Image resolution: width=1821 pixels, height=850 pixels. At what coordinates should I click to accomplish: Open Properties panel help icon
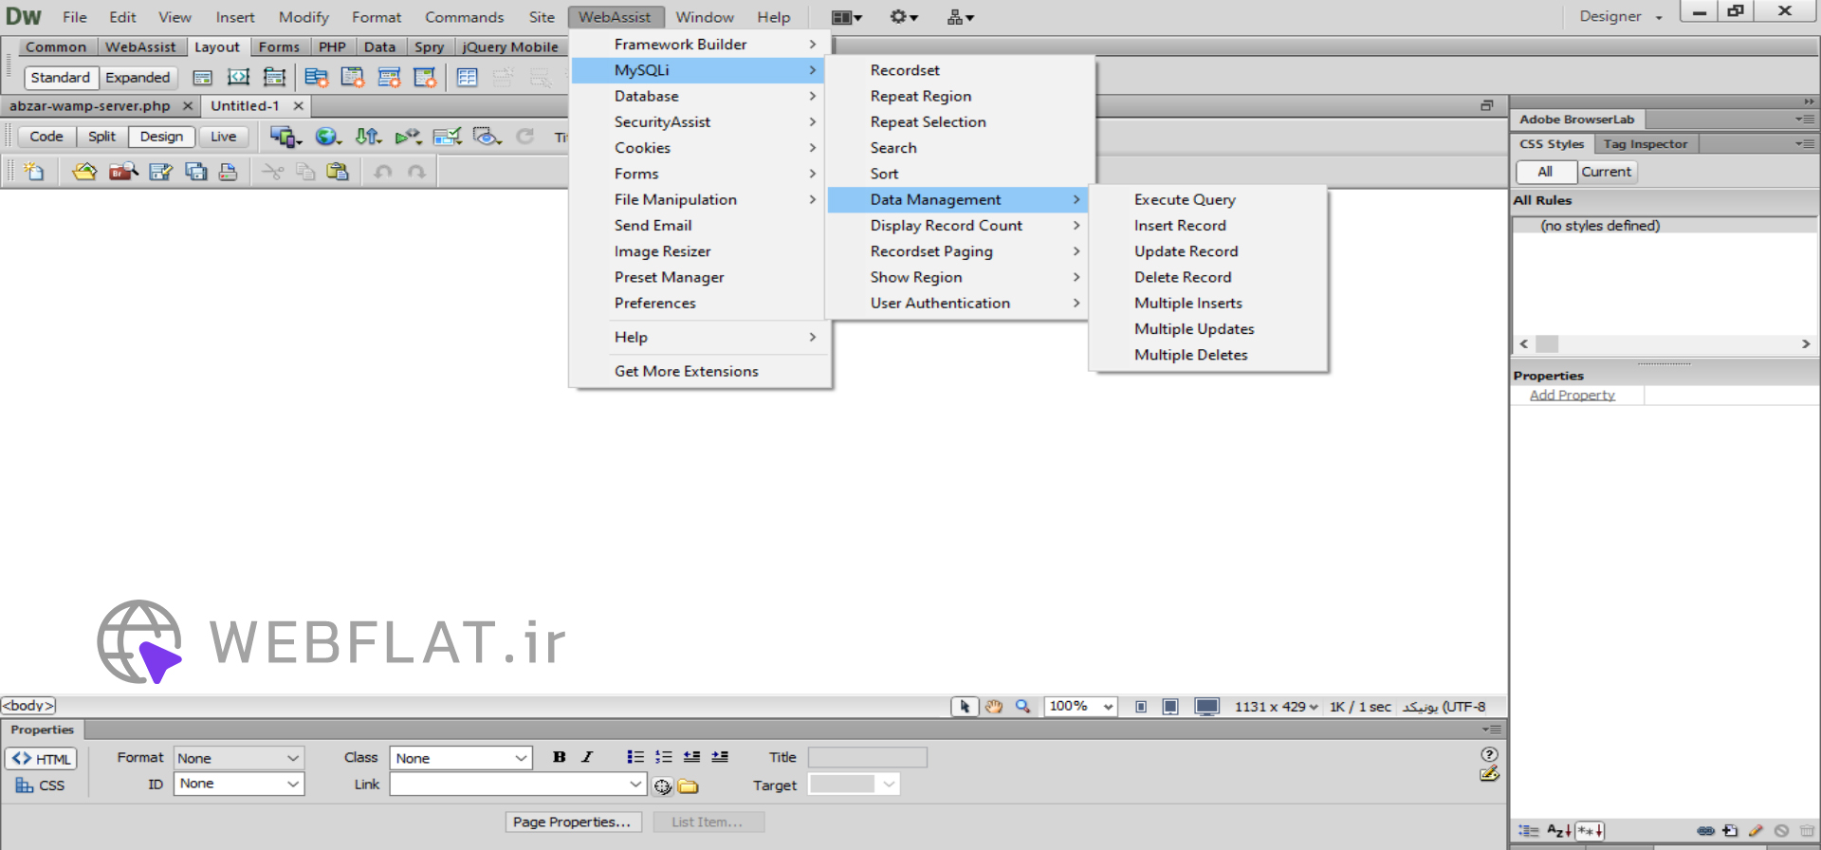1489,754
